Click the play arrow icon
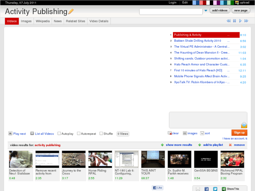The height and width of the screenshot is (191, 255). tap(240, 21)
